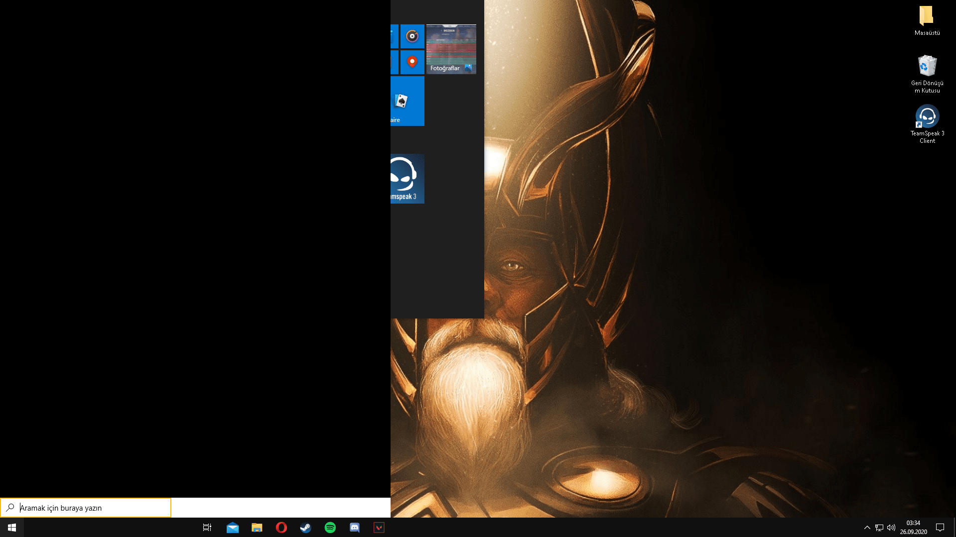Launch Spotify from the taskbar

[x=330, y=527]
